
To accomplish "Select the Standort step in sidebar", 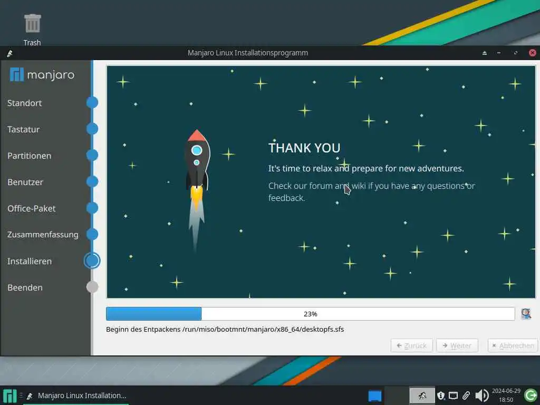I will (24, 103).
